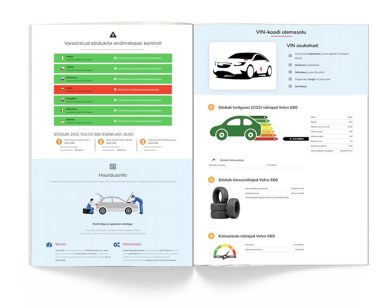The image size is (392, 307).
Task: Click the Slovak flag in the Slovakkia row
Action: (x=62, y=100)
